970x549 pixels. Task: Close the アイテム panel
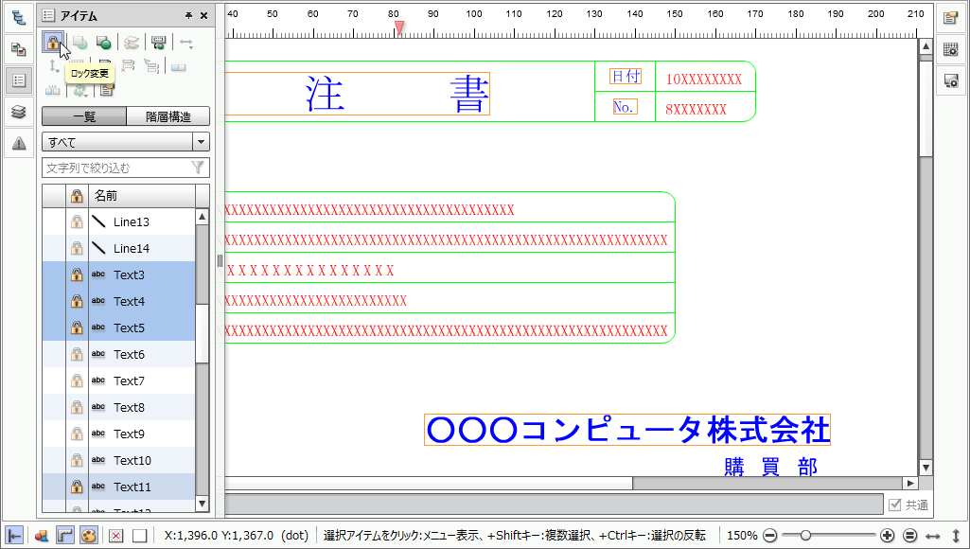click(203, 16)
